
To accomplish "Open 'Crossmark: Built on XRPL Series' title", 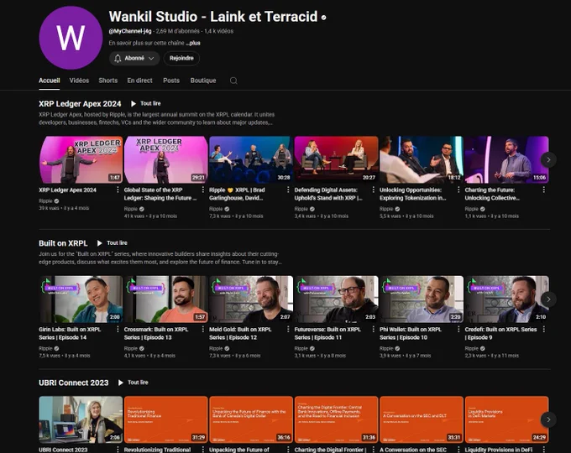I will [156, 333].
